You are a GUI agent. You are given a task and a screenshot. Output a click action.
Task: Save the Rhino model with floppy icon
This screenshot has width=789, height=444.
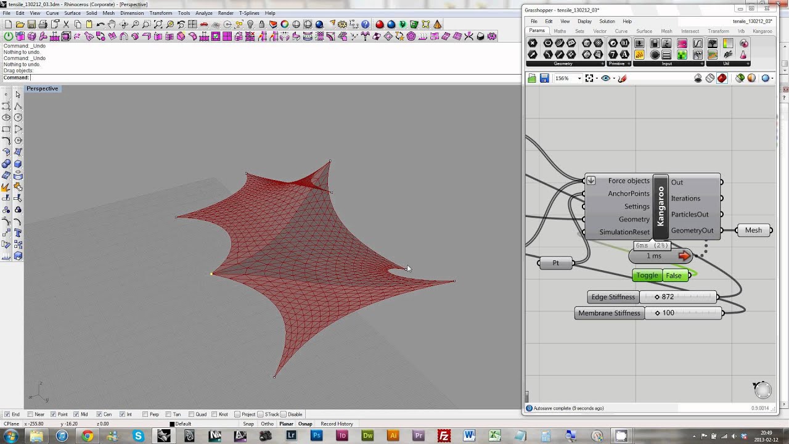tap(31, 25)
